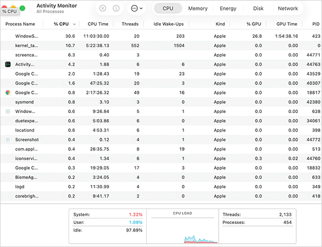322x247 pixels.
Task: Select the com.appl... process row
Action: coord(161,149)
